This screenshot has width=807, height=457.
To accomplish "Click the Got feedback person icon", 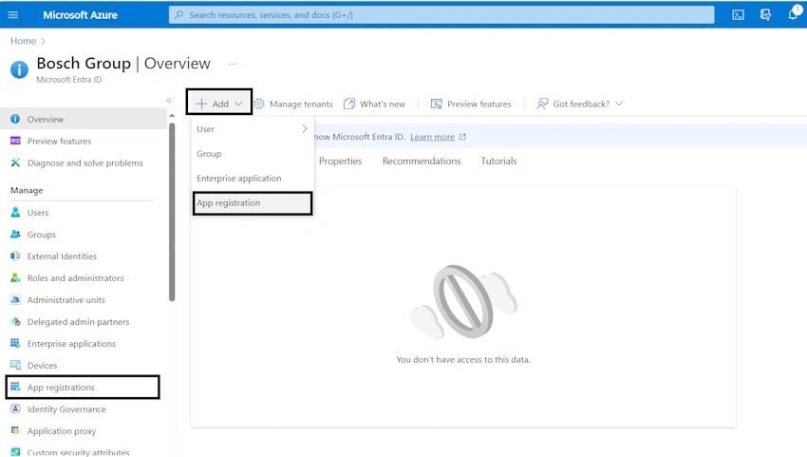I will [542, 105].
